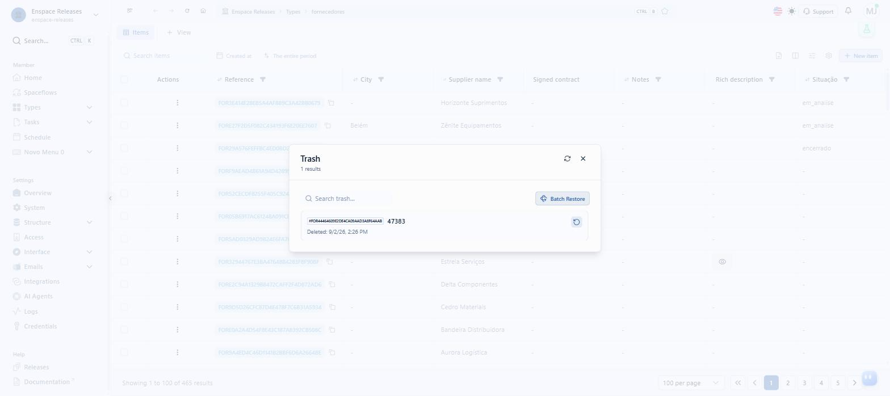Image resolution: width=890 pixels, height=396 pixels.
Task: Expand the Interface settings section
Action: pyautogui.click(x=89, y=252)
